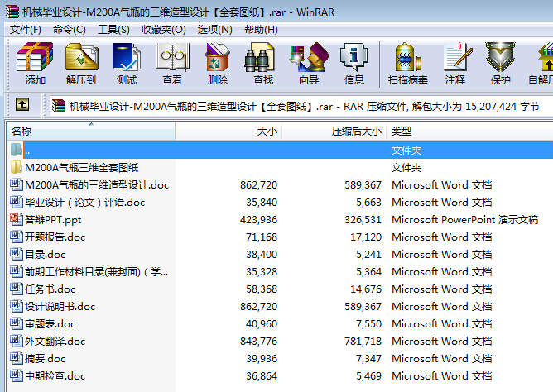Sort by Type (类型) column header

469,131
